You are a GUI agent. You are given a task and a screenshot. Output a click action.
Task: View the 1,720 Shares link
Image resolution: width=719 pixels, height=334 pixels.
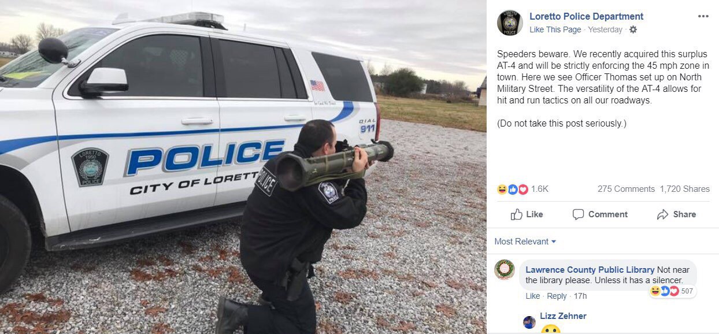click(x=685, y=189)
